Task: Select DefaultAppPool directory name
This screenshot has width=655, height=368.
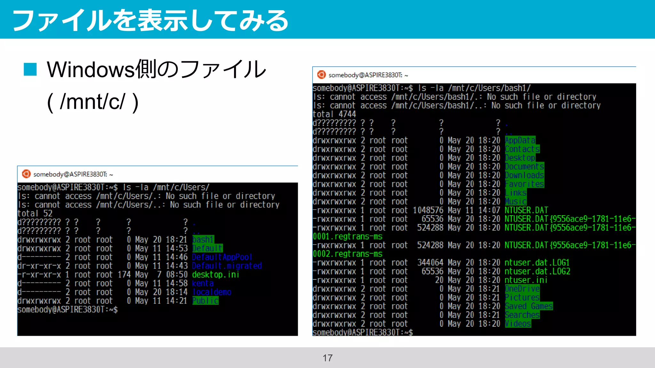Action: point(222,257)
